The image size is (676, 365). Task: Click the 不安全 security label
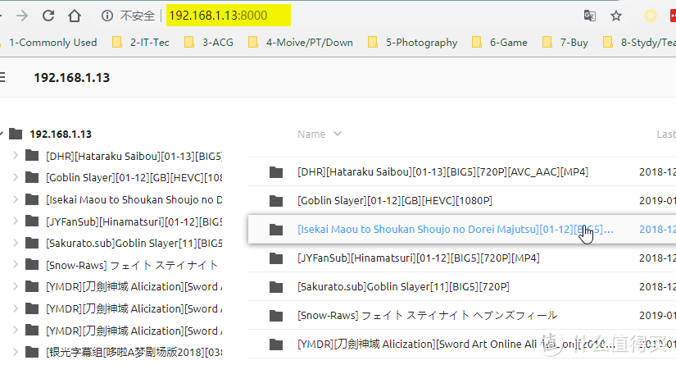(137, 16)
